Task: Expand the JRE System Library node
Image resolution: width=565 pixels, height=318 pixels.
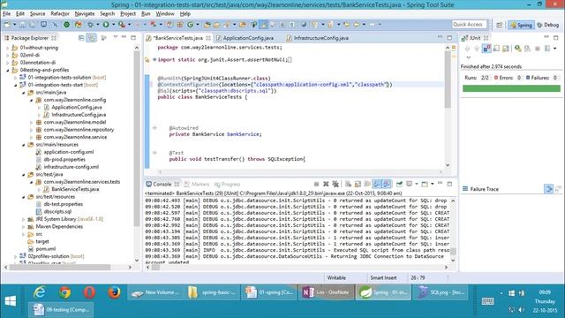Action: click(x=24, y=219)
